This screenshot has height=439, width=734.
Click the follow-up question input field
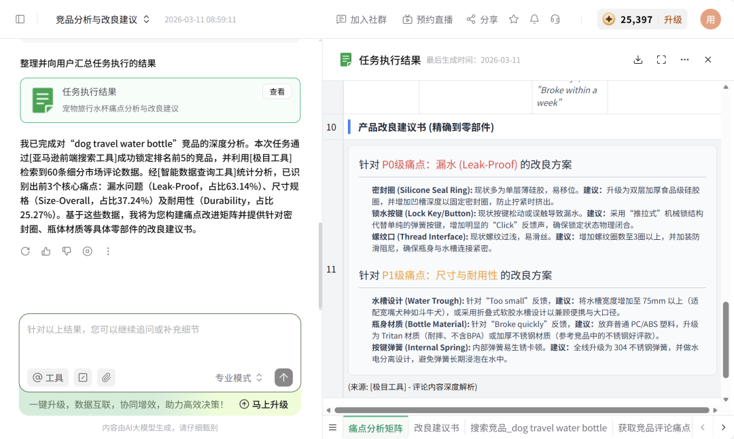[x=160, y=340]
